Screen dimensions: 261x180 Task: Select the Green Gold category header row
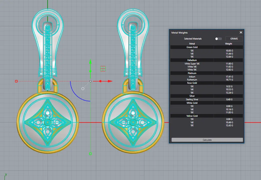[192, 47]
